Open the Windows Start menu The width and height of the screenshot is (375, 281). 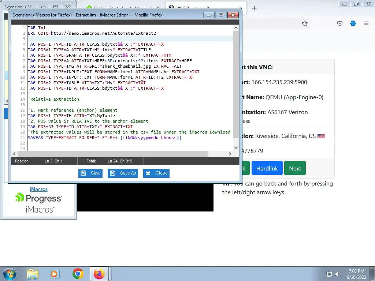tap(10, 274)
